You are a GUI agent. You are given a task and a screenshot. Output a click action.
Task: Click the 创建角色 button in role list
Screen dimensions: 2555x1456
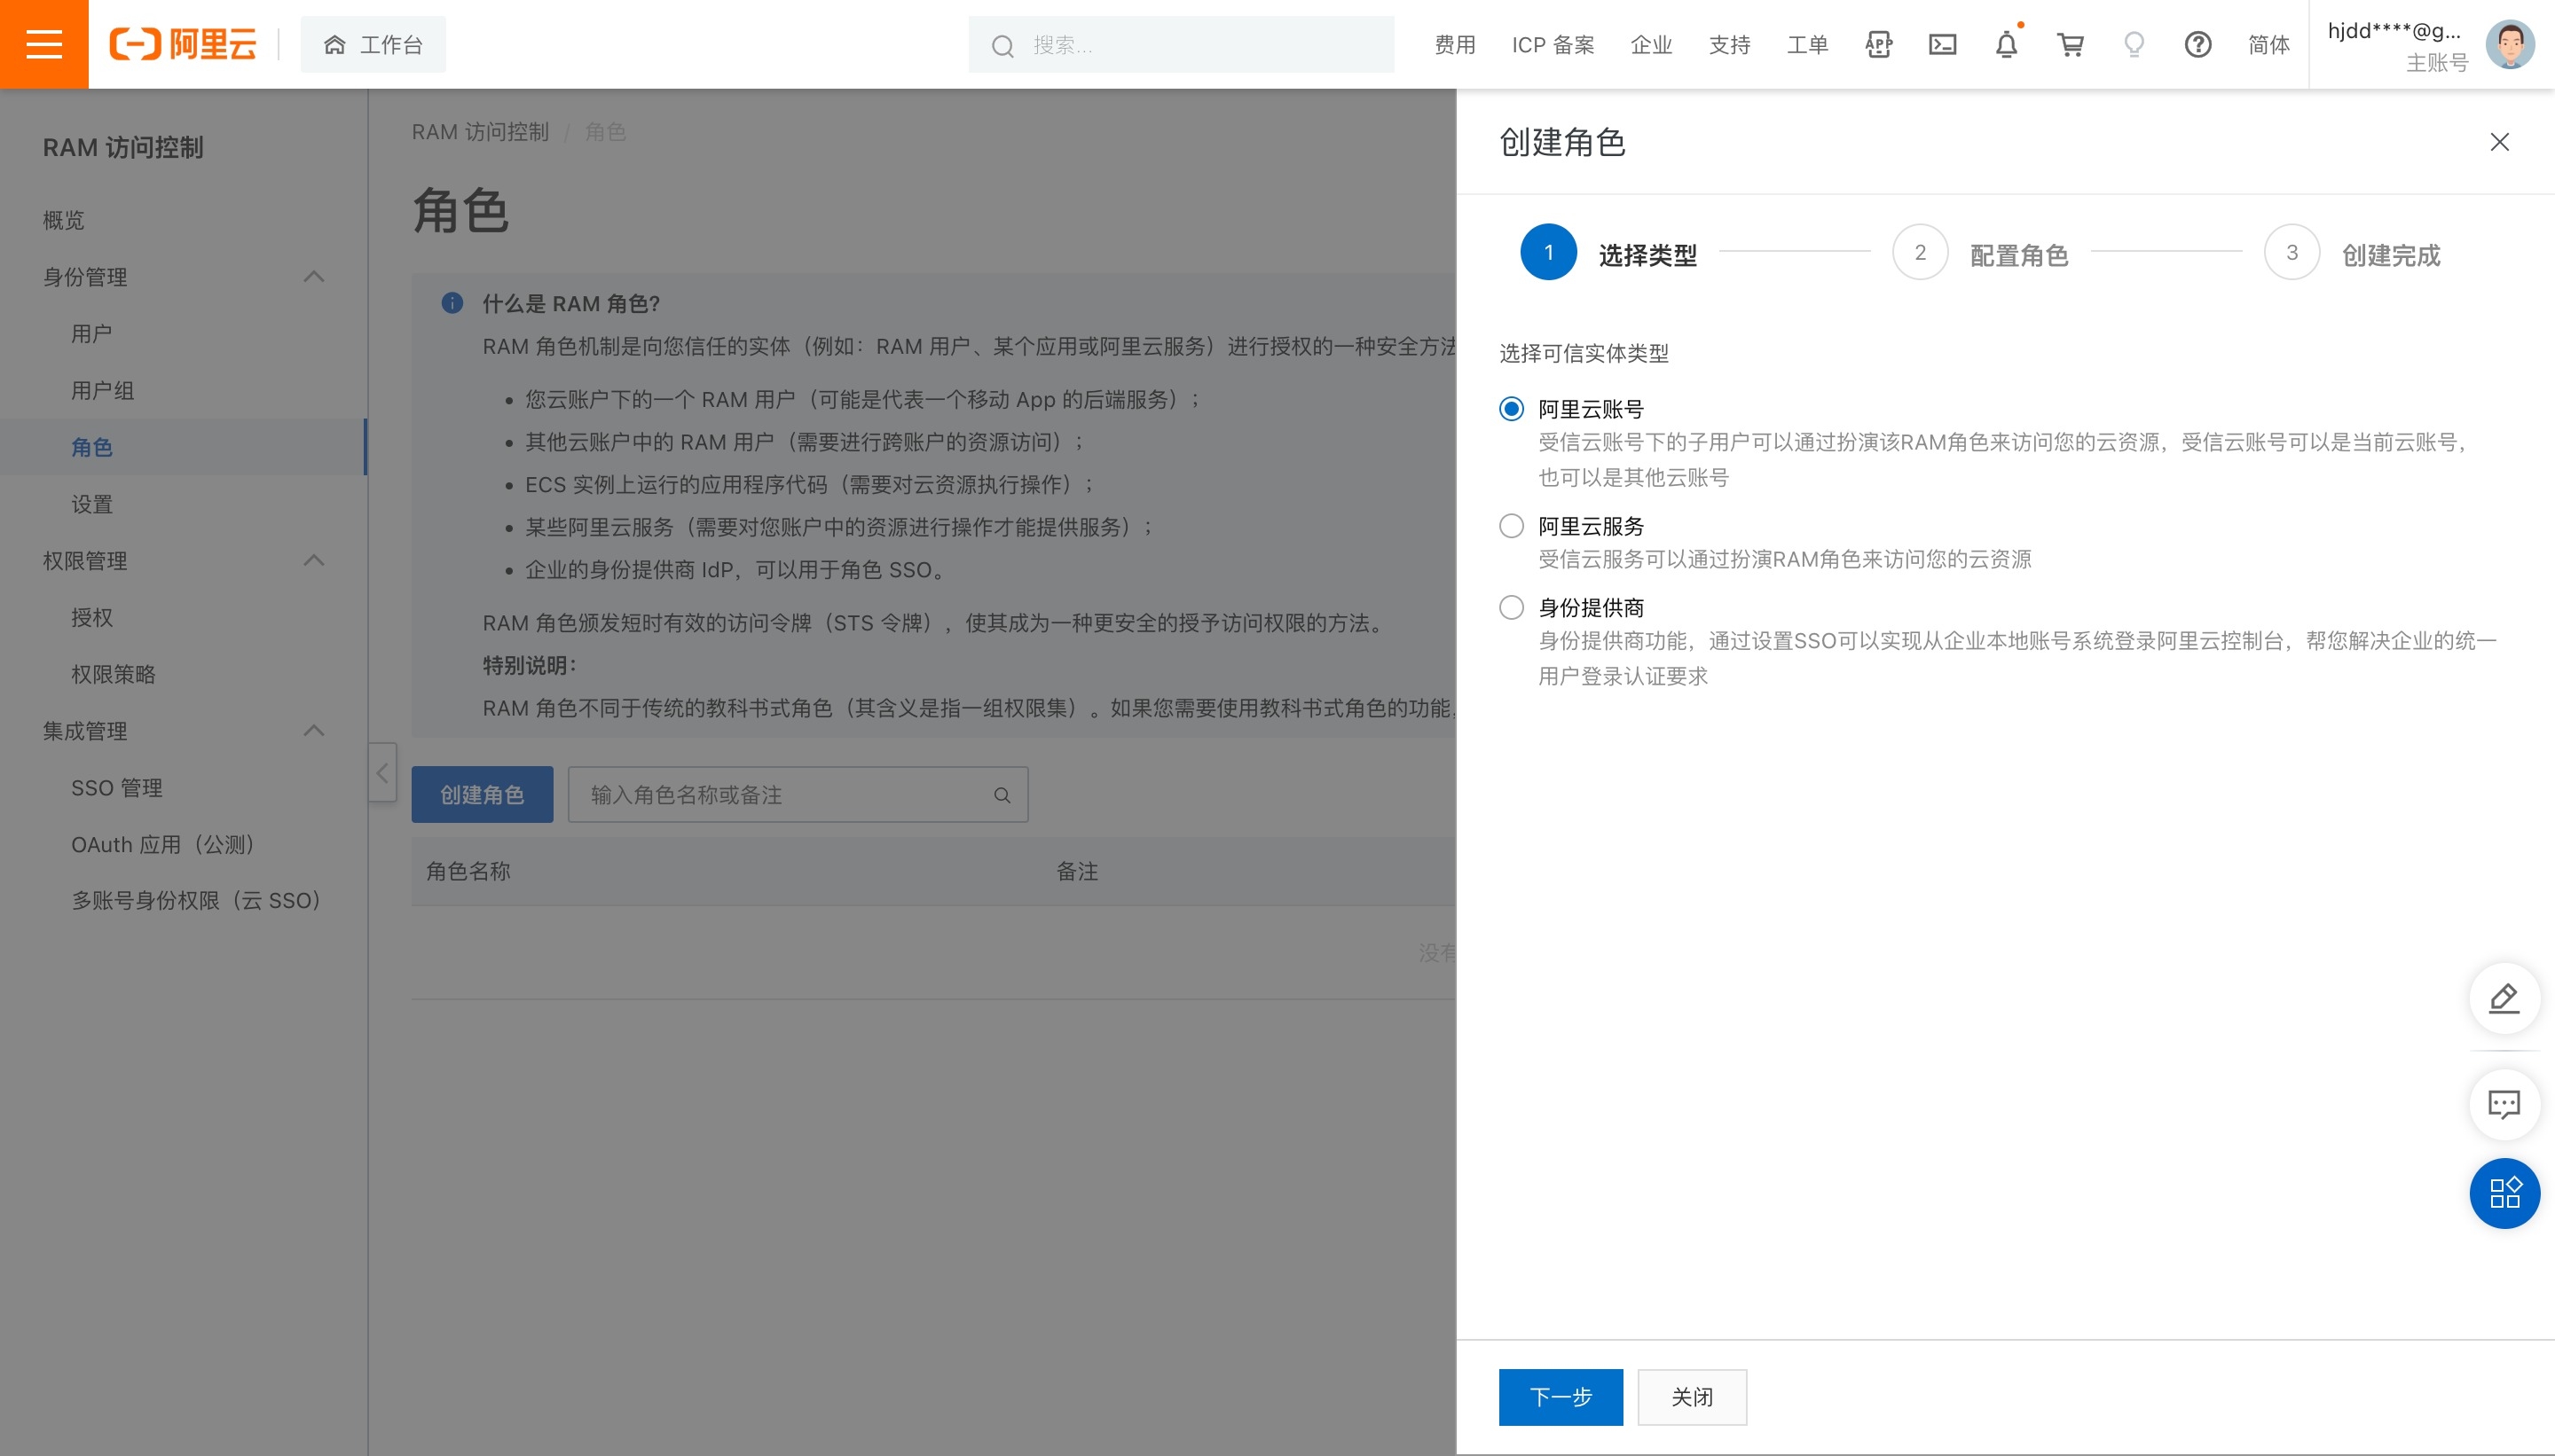[x=483, y=794]
